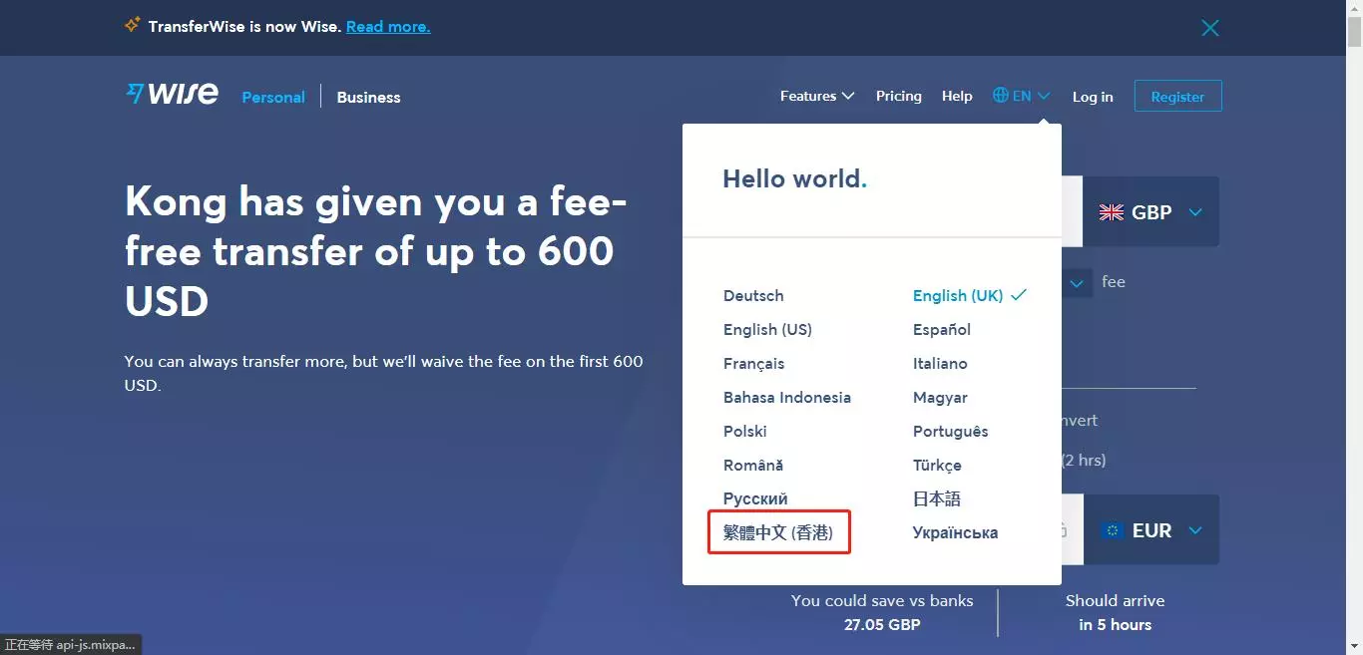Screen dimensions: 1363x655
Task: Open the Features dropdown menu
Action: tap(817, 96)
